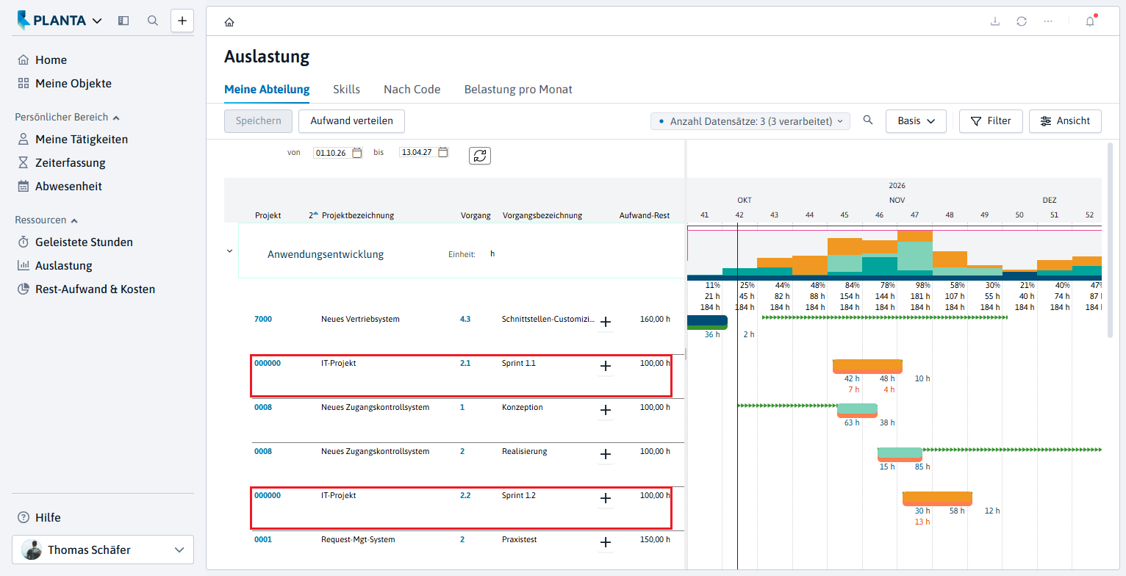Open the Basis dropdown
1126x576 pixels.
point(916,121)
